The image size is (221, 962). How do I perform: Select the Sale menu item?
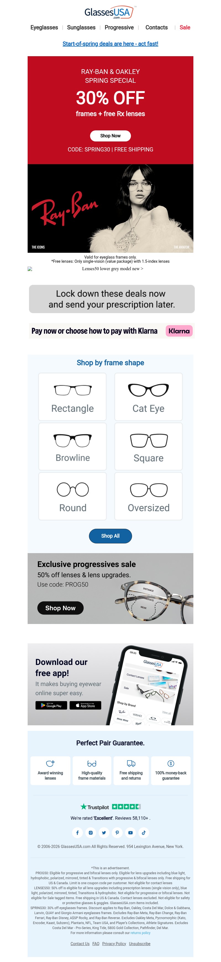[x=185, y=28]
